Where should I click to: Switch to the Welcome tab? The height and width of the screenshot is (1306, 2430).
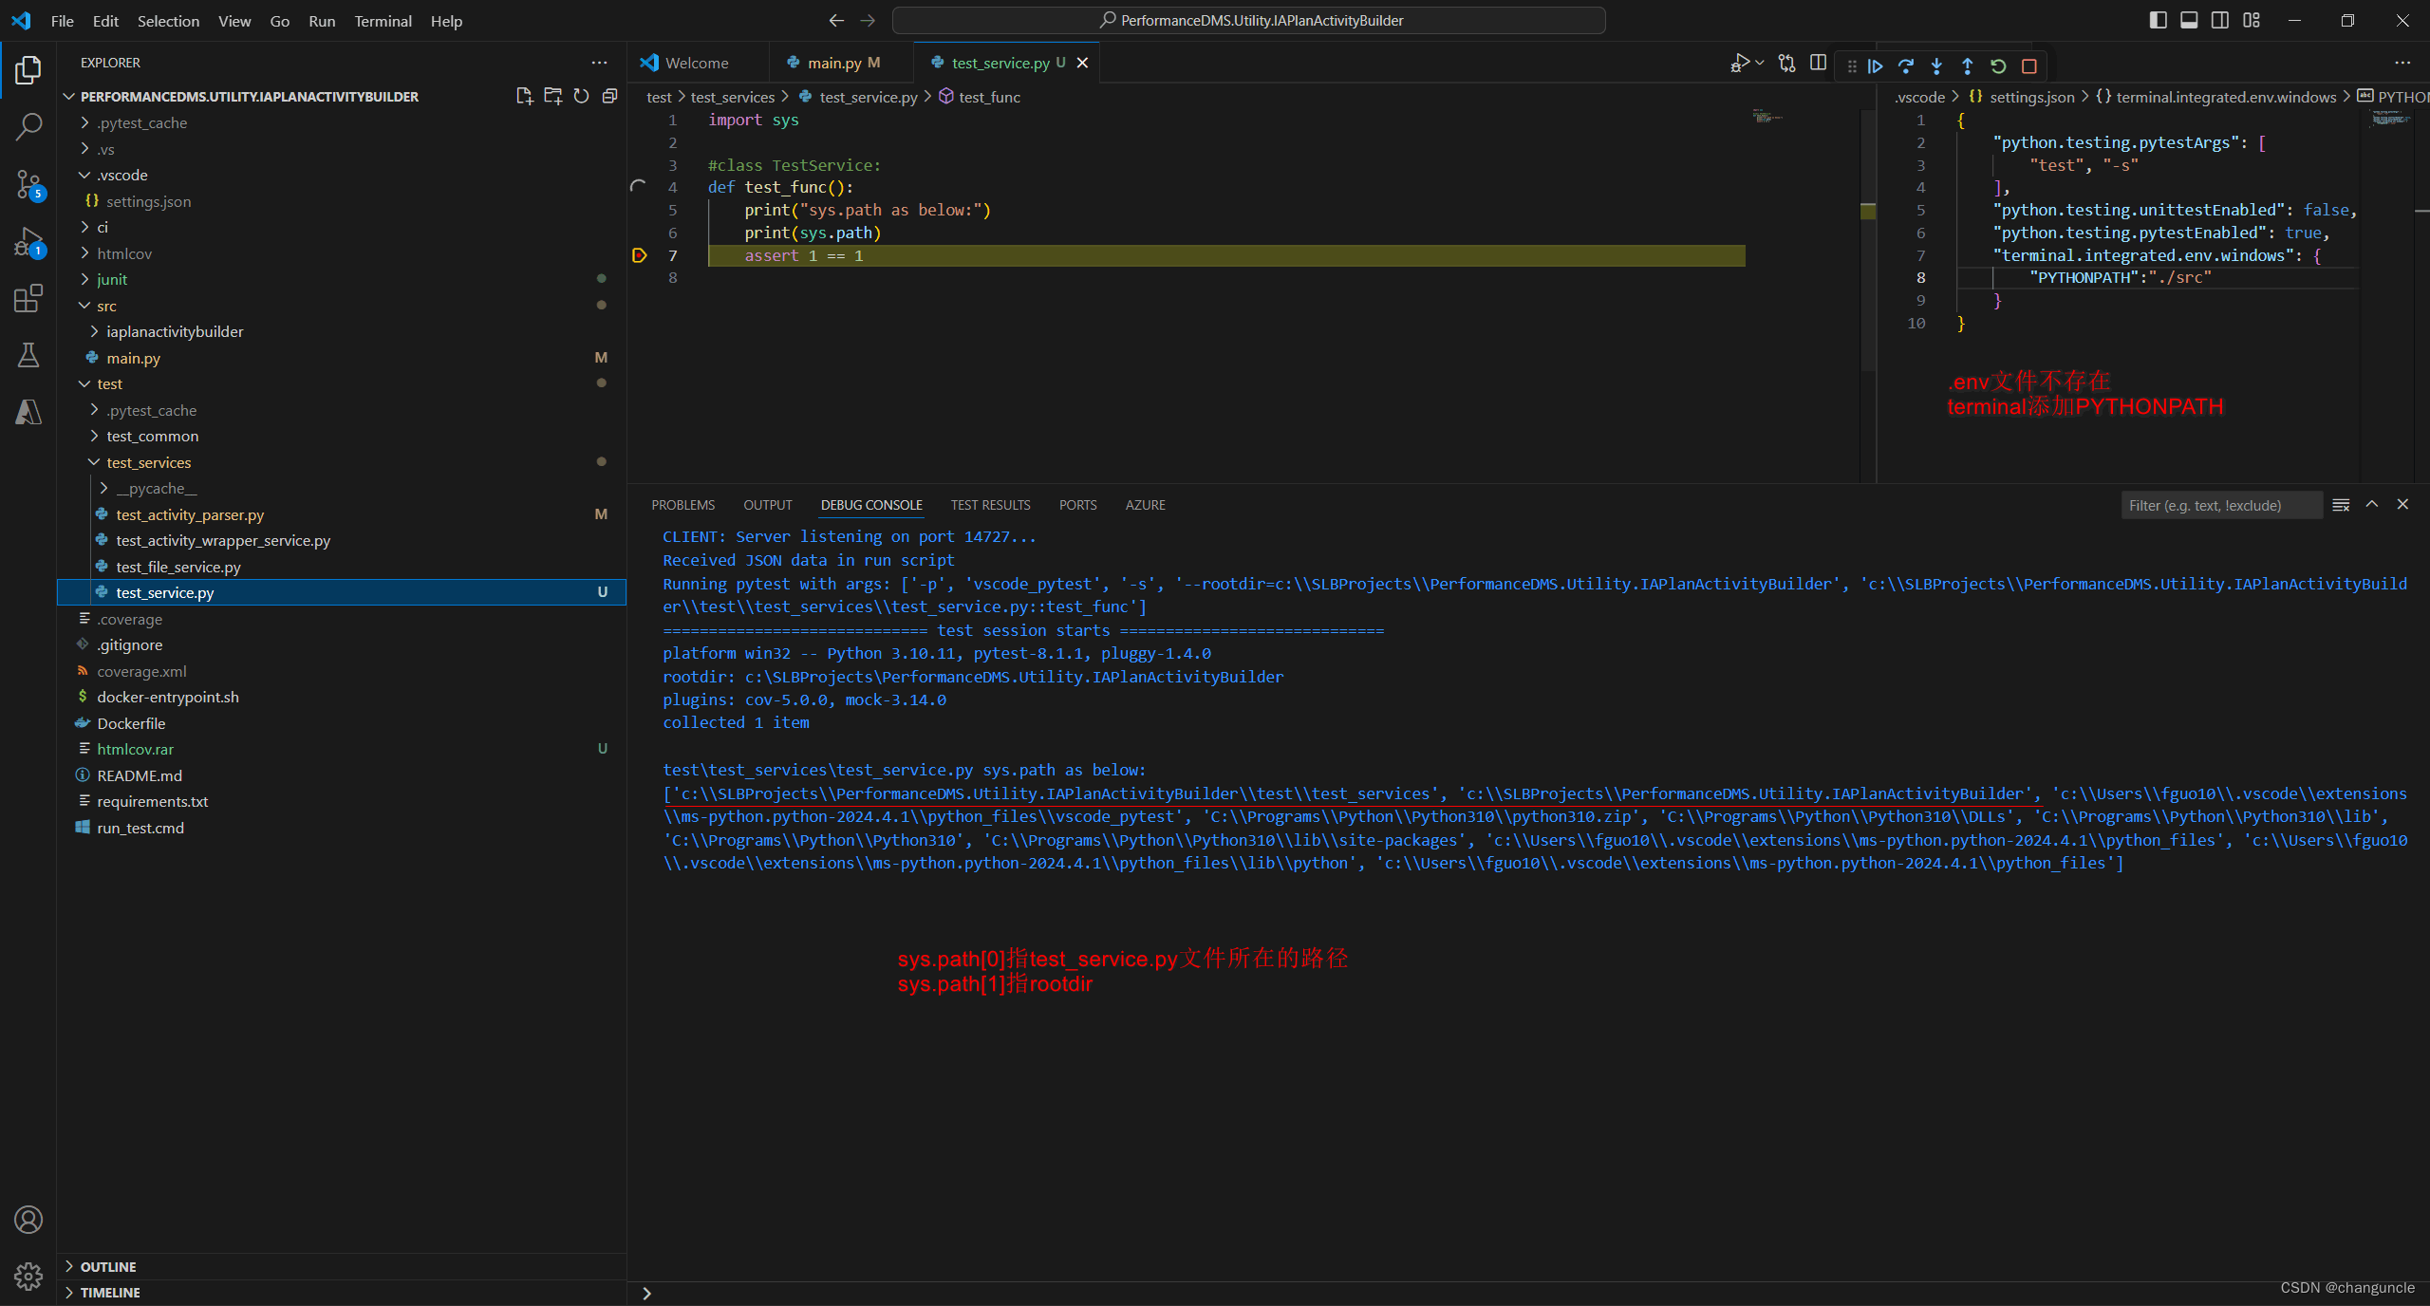click(697, 63)
